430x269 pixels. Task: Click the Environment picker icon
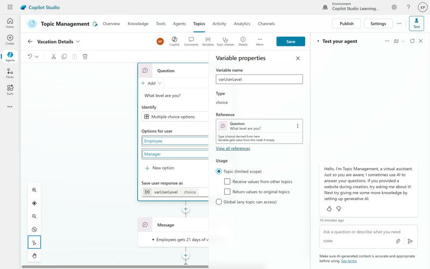click(325, 8)
